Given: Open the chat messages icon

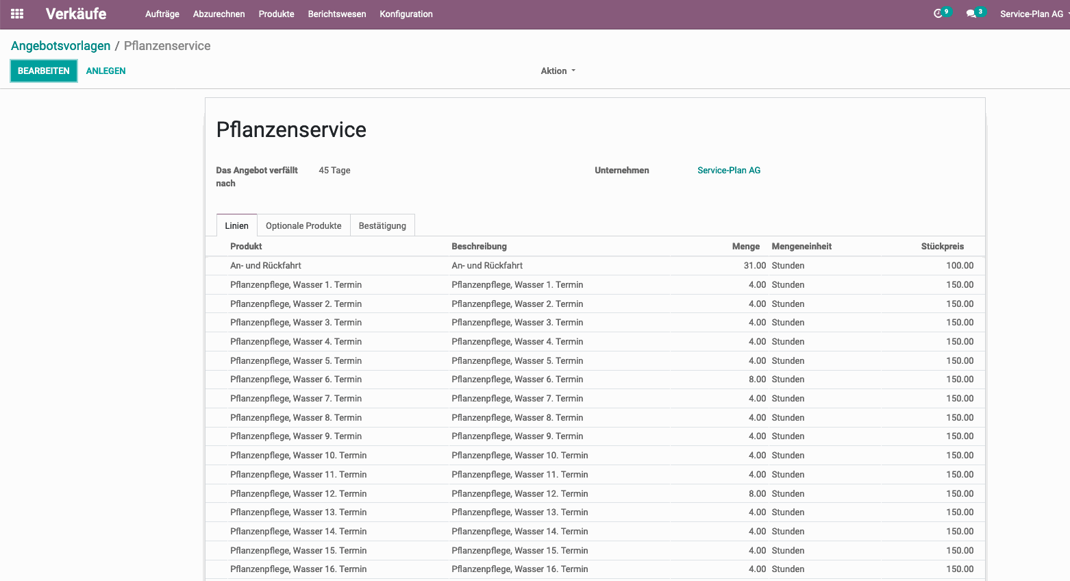Looking at the screenshot, I should 971,14.
